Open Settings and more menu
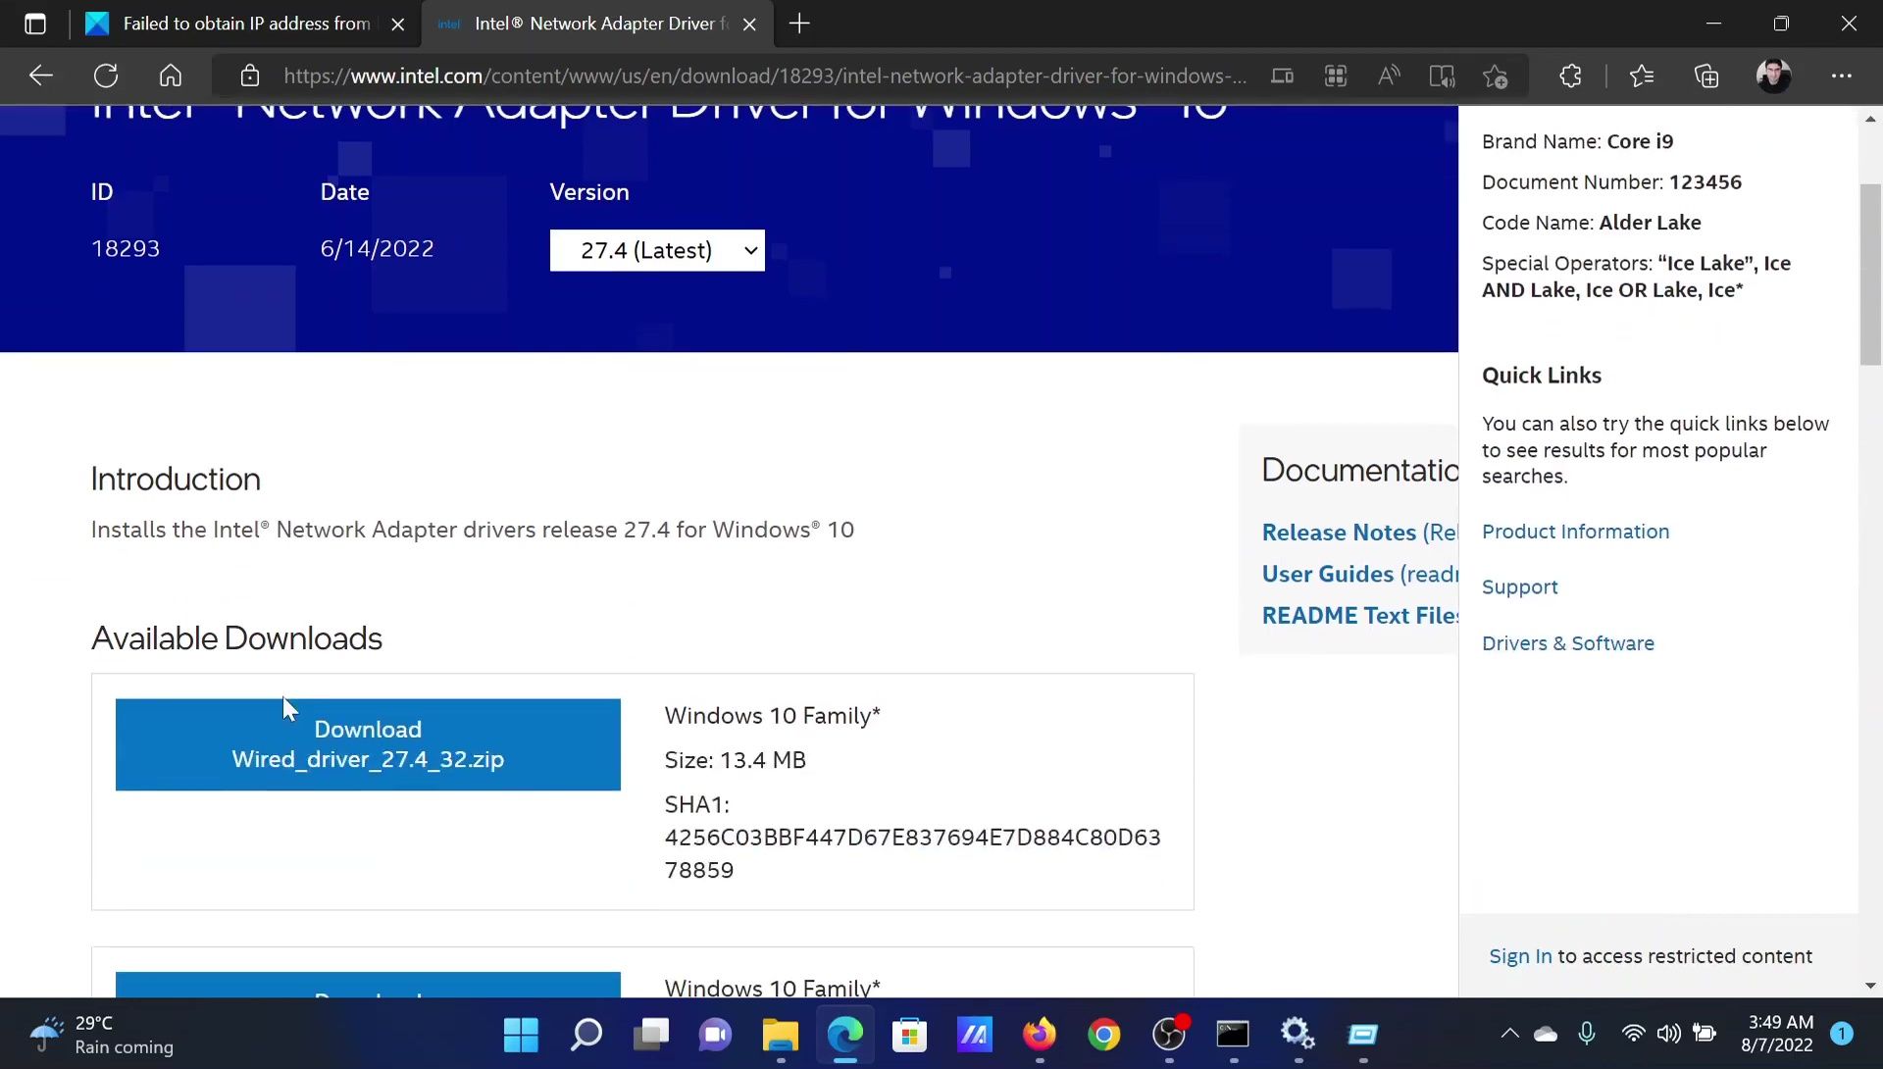The height and width of the screenshot is (1069, 1883). pos(1842,76)
